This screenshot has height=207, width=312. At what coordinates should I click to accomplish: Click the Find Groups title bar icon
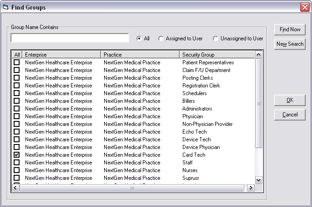click(x=5, y=7)
